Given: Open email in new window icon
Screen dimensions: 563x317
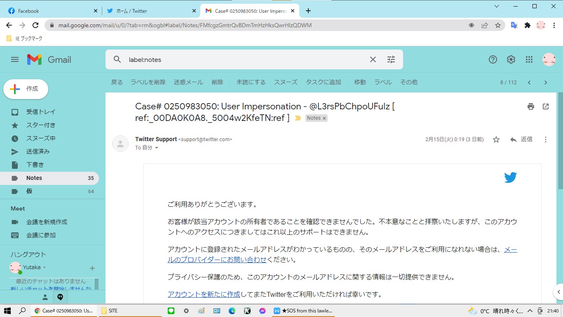Looking at the screenshot, I should (546, 106).
